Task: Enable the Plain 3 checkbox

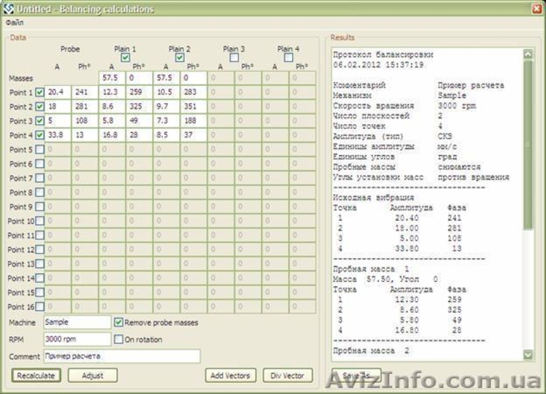Action: tap(234, 58)
